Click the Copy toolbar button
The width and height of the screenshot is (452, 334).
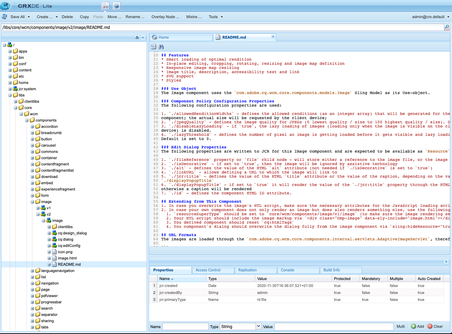[x=84, y=17]
